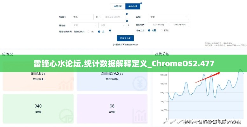Screen dimensions: 247x127
Task: Select the 68 品牌数 card
Action: coord(112,109)
